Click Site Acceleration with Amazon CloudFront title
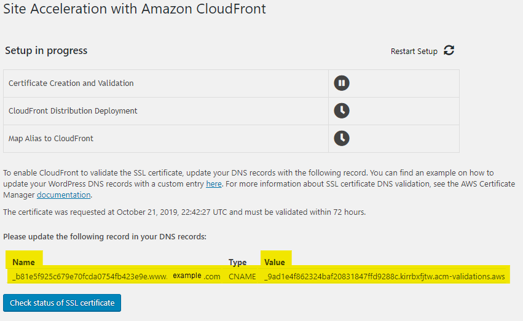The width and height of the screenshot is (523, 321). pyautogui.click(x=135, y=9)
